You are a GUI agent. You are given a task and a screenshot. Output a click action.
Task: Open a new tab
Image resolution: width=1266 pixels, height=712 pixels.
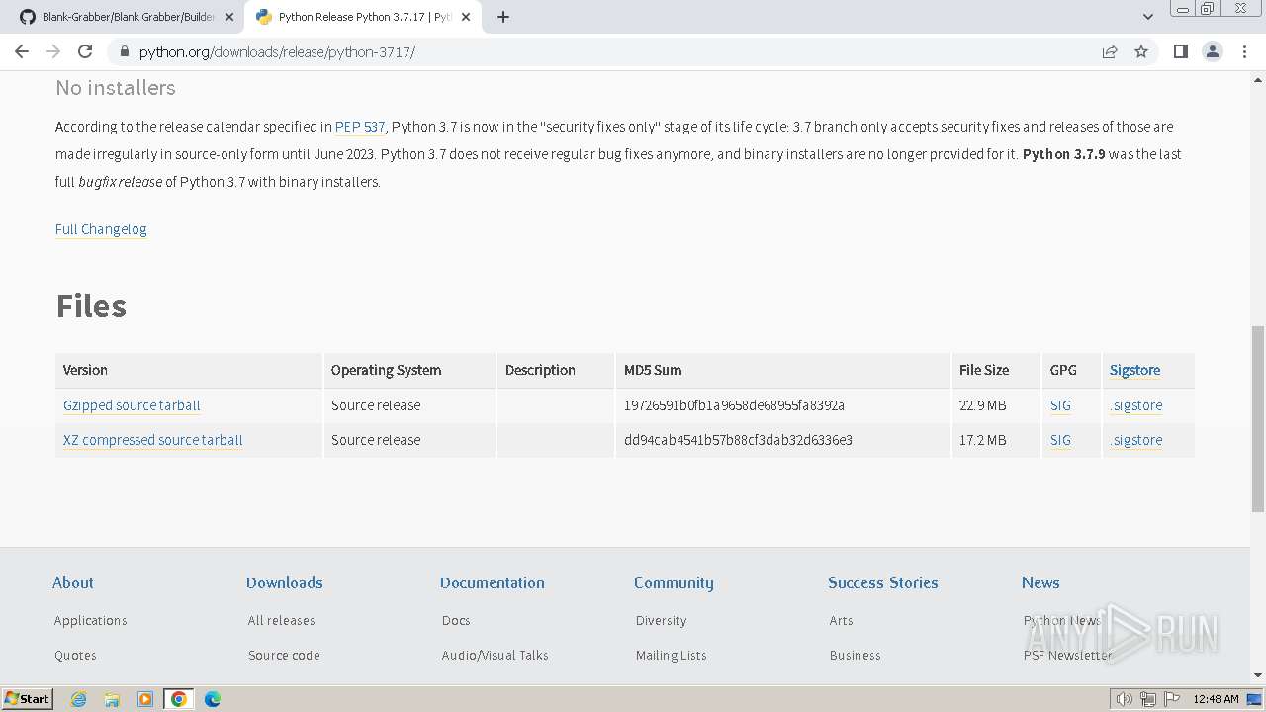(502, 17)
